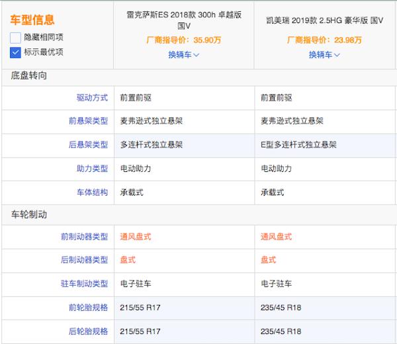Click the E型多连杆式独立悬架 cell
Image resolution: width=397 pixels, height=344 pixels.
(x=299, y=145)
